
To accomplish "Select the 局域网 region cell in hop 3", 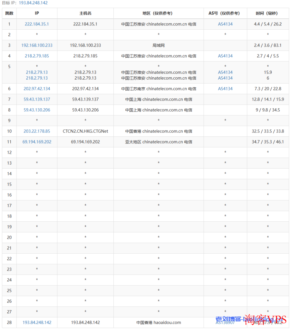I will pyautogui.click(x=159, y=45).
